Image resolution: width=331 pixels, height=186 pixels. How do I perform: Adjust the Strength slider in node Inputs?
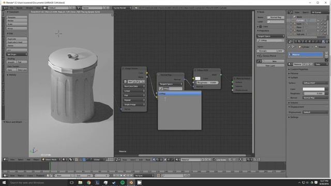point(270,51)
